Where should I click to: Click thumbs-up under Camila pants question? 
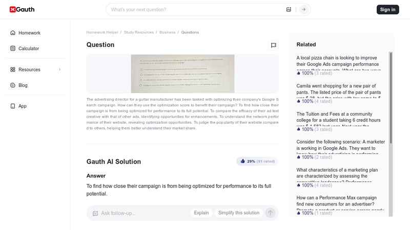tap(298, 101)
